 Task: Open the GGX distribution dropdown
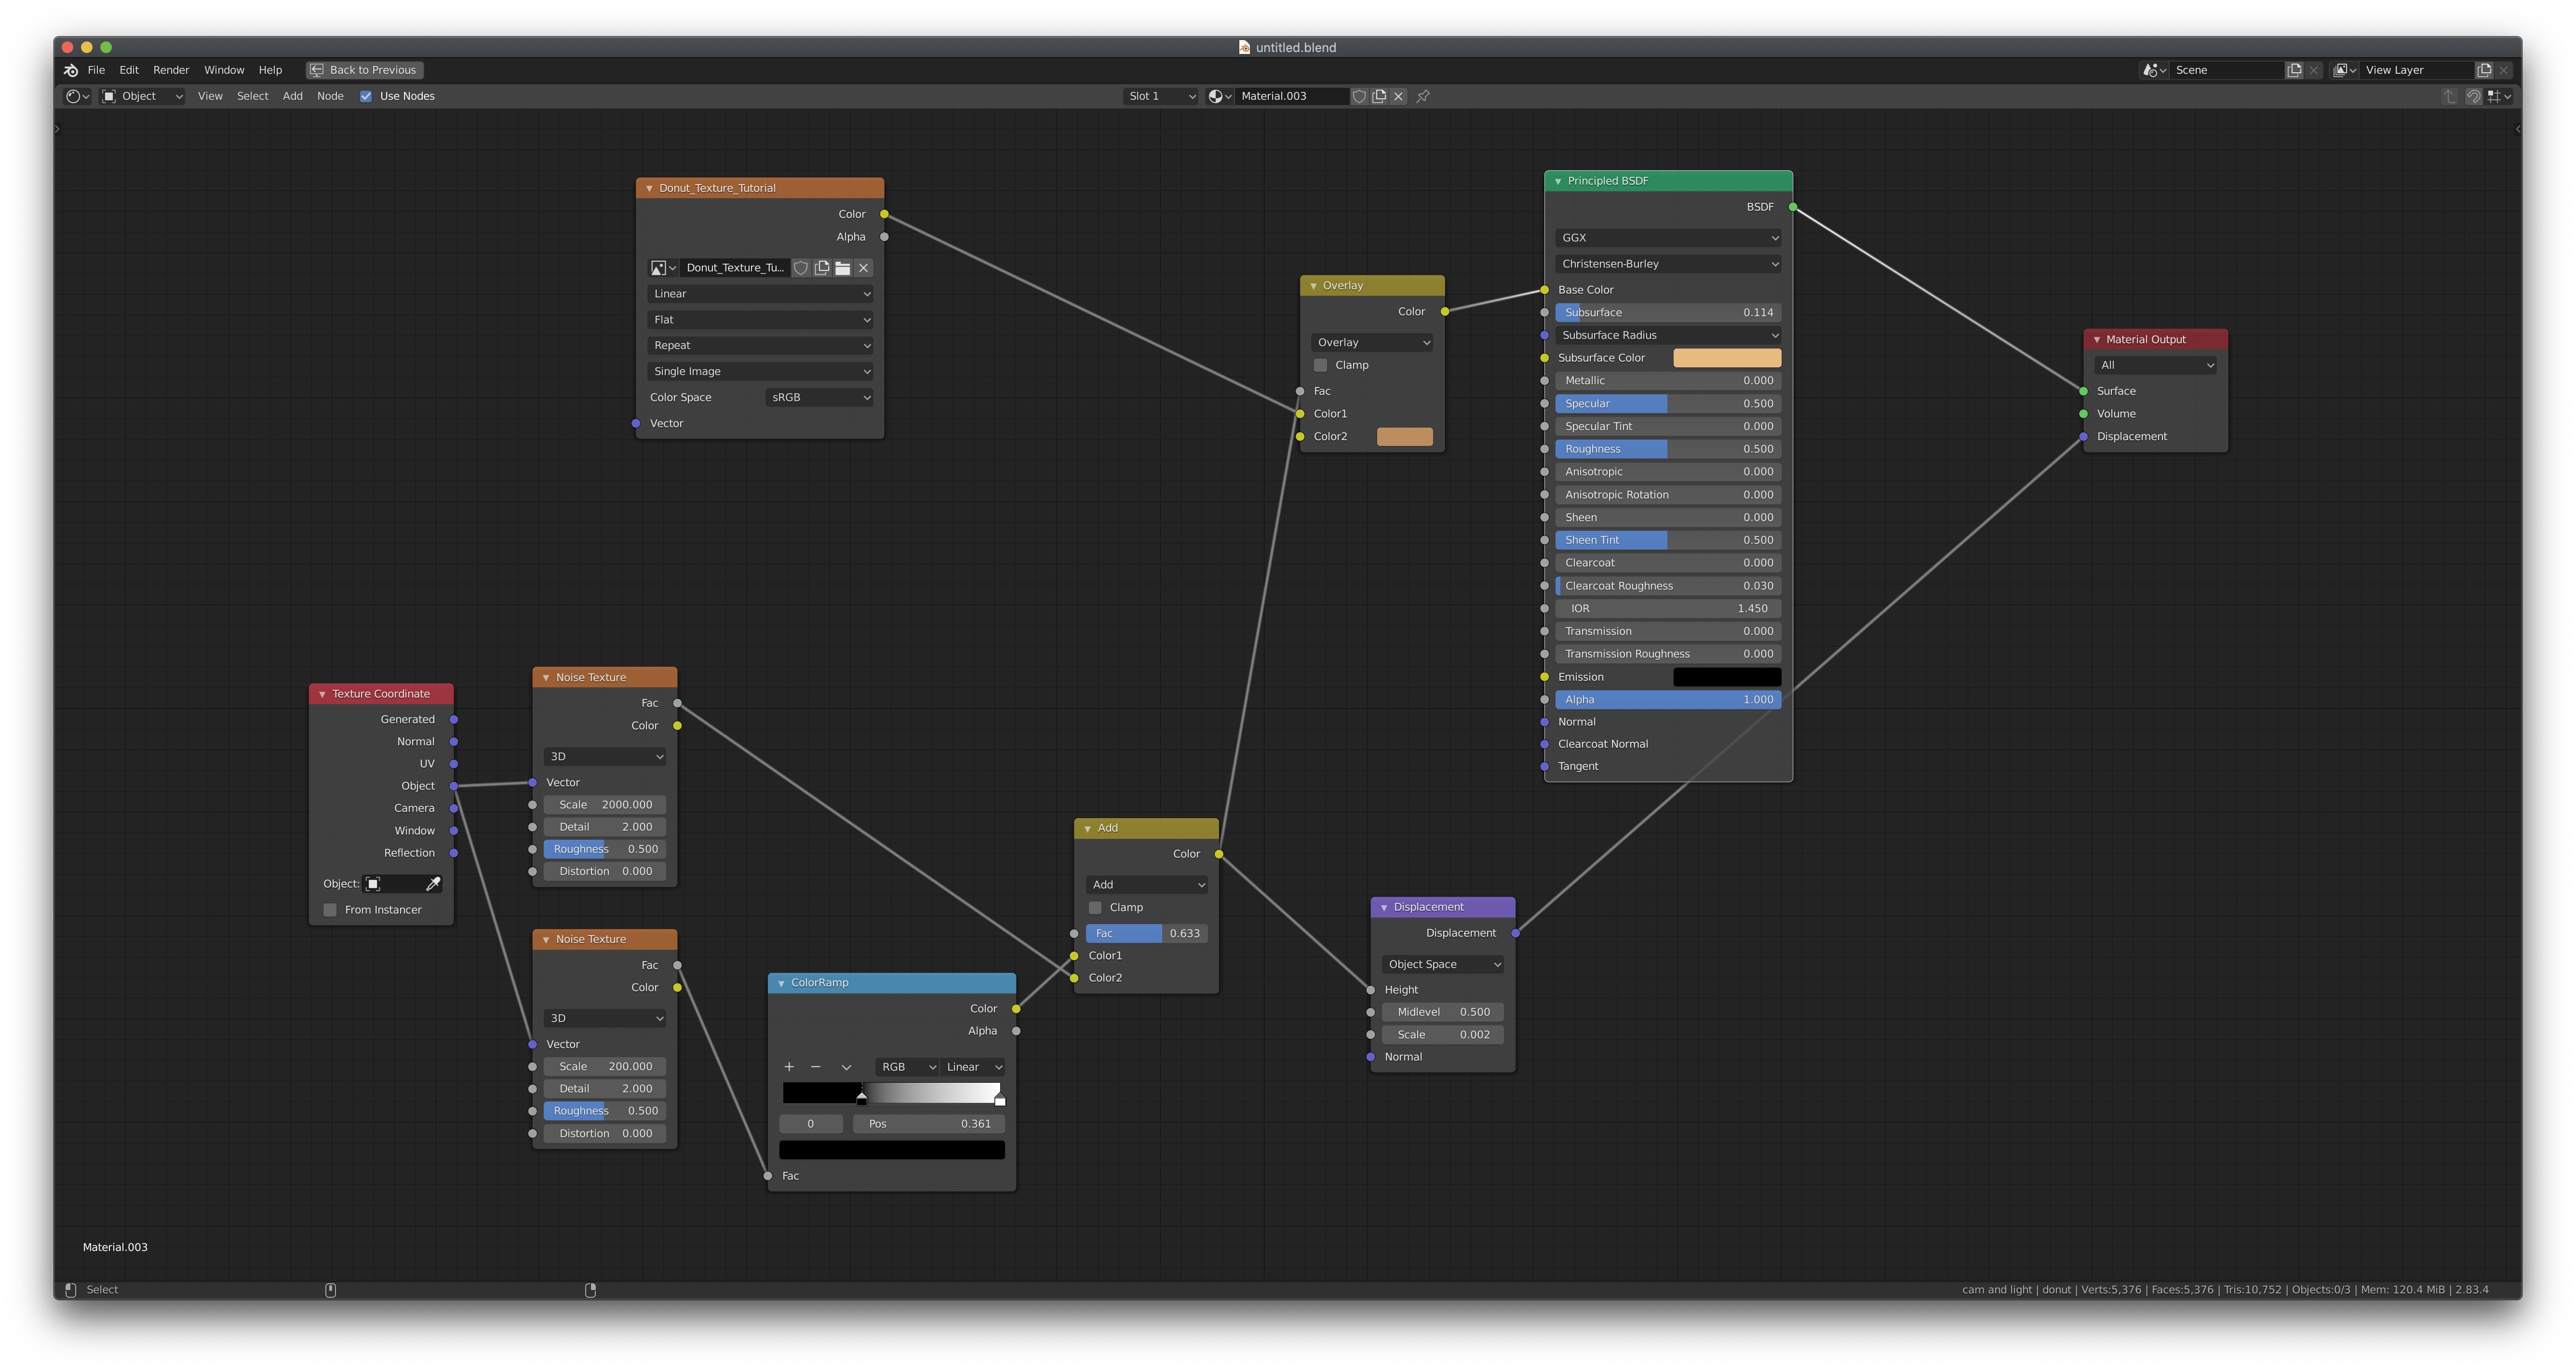(1668, 238)
